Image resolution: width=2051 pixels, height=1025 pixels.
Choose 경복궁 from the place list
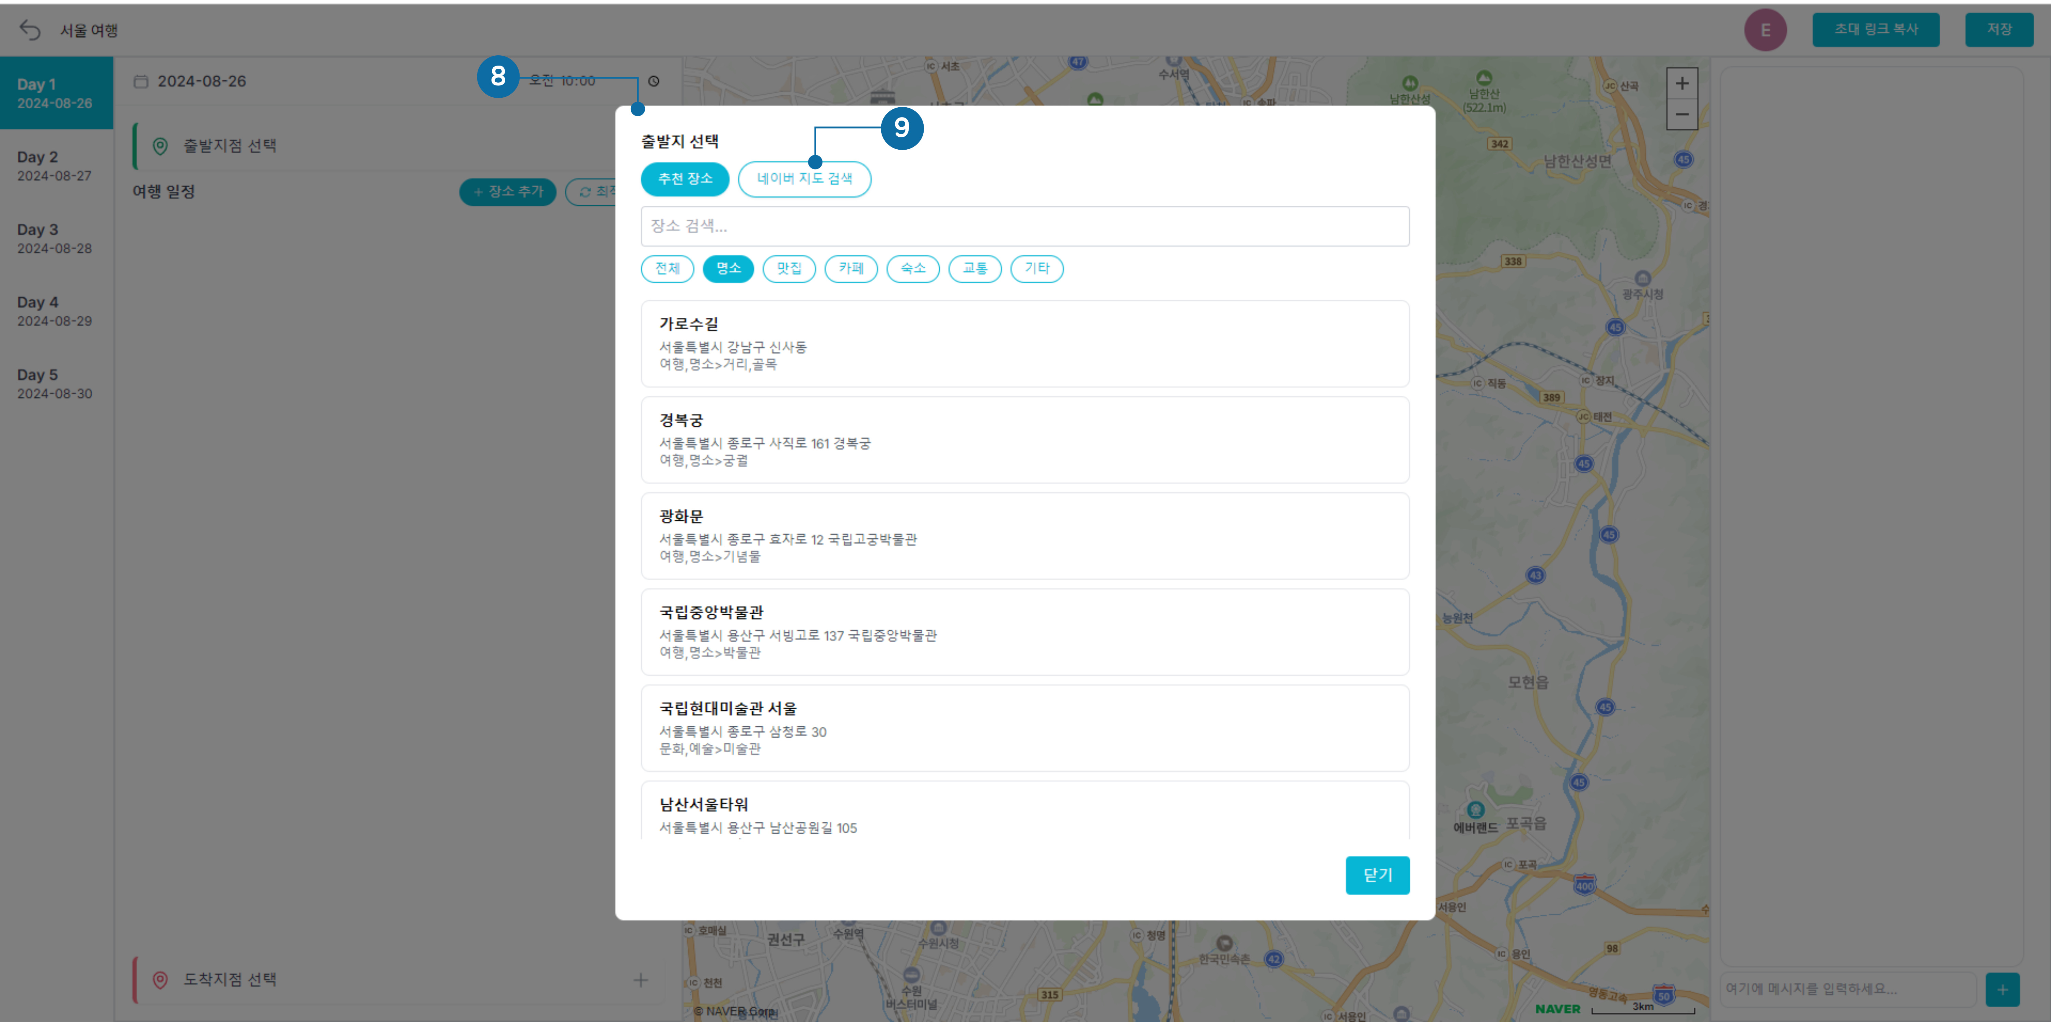click(1025, 440)
